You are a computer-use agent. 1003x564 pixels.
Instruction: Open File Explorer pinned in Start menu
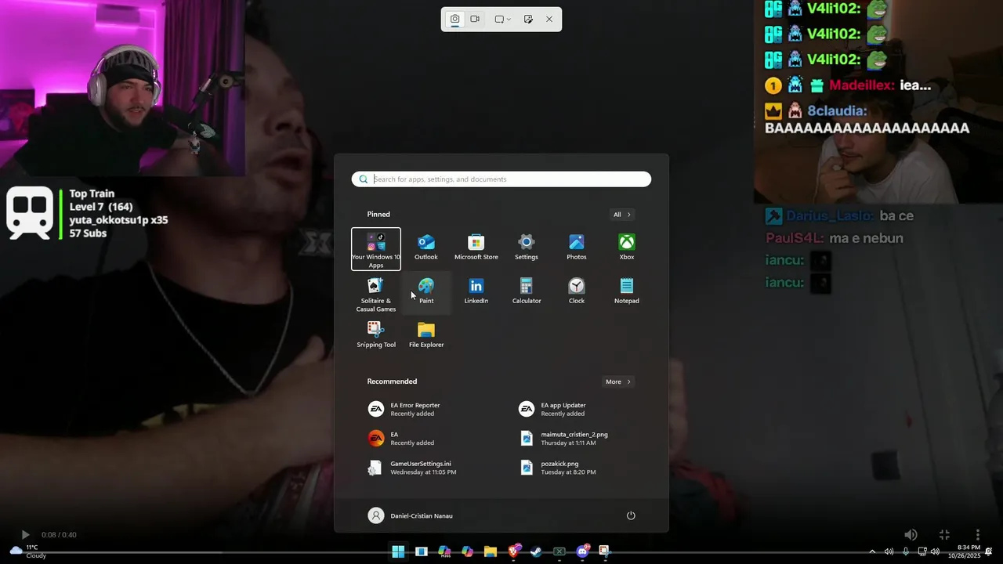[x=426, y=335]
